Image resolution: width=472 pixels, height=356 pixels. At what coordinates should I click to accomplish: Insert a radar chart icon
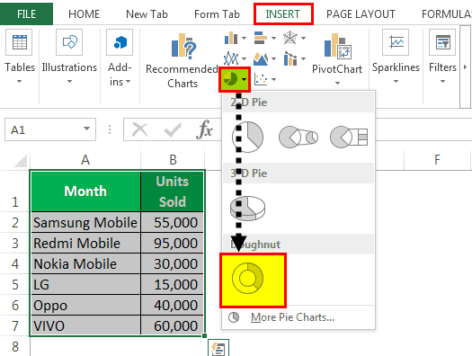(x=290, y=38)
